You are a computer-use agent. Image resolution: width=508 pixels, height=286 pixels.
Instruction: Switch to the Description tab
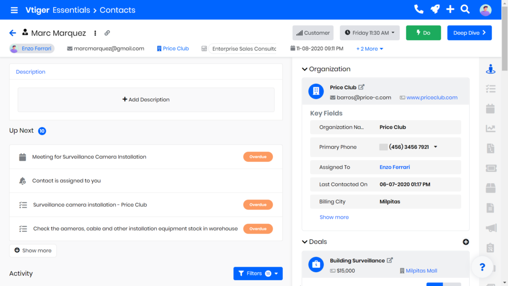31,72
